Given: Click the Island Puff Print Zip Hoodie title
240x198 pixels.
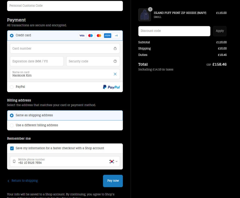Looking at the screenshot, I should click(180, 13).
